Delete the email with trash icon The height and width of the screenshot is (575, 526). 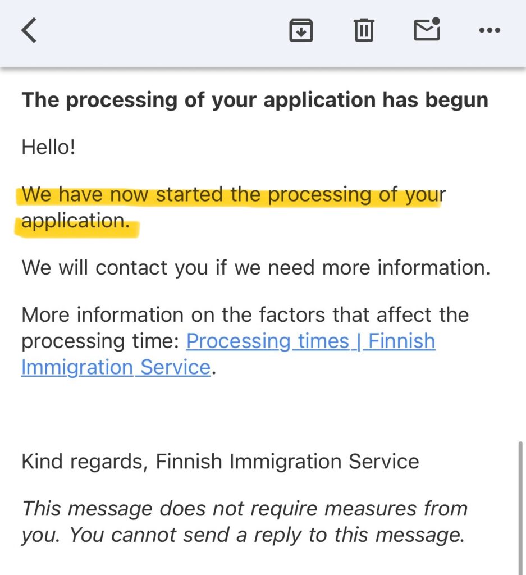364,30
